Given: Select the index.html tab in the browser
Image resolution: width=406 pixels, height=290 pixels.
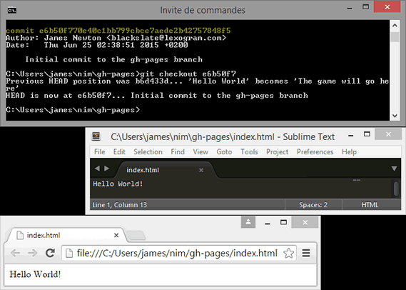Looking at the screenshot, I should tap(67, 235).
